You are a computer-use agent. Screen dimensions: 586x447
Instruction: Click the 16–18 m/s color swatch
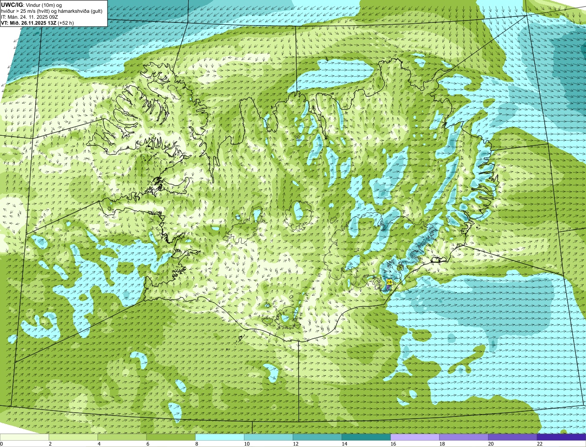click(x=415, y=437)
